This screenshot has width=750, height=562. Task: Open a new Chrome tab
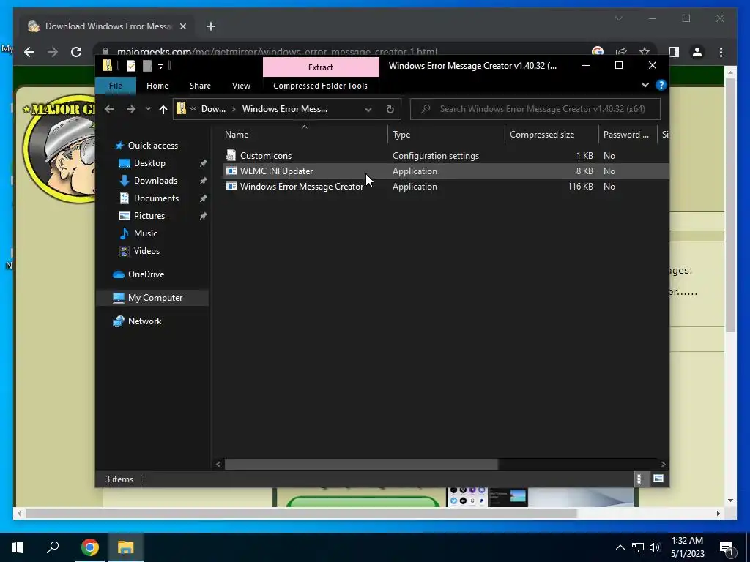pos(211,26)
